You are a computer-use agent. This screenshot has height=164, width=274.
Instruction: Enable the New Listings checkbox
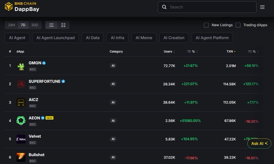206,25
